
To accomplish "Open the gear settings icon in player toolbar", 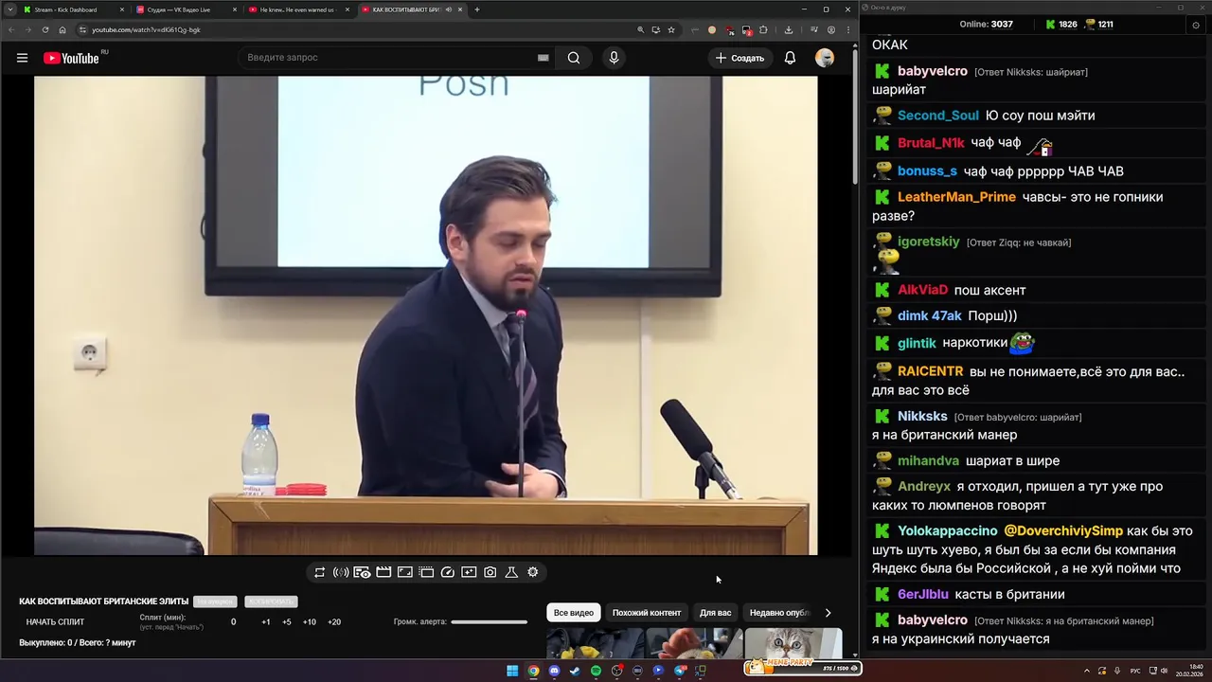I will point(533,572).
